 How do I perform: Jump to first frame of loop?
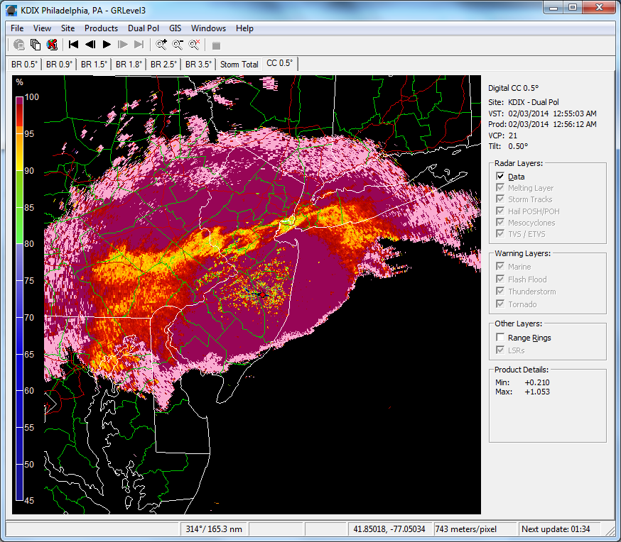tap(73, 45)
